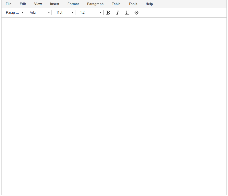Screen dimensions: 228x196
Task: Click inside the empty document editing area
Action: pos(114,106)
